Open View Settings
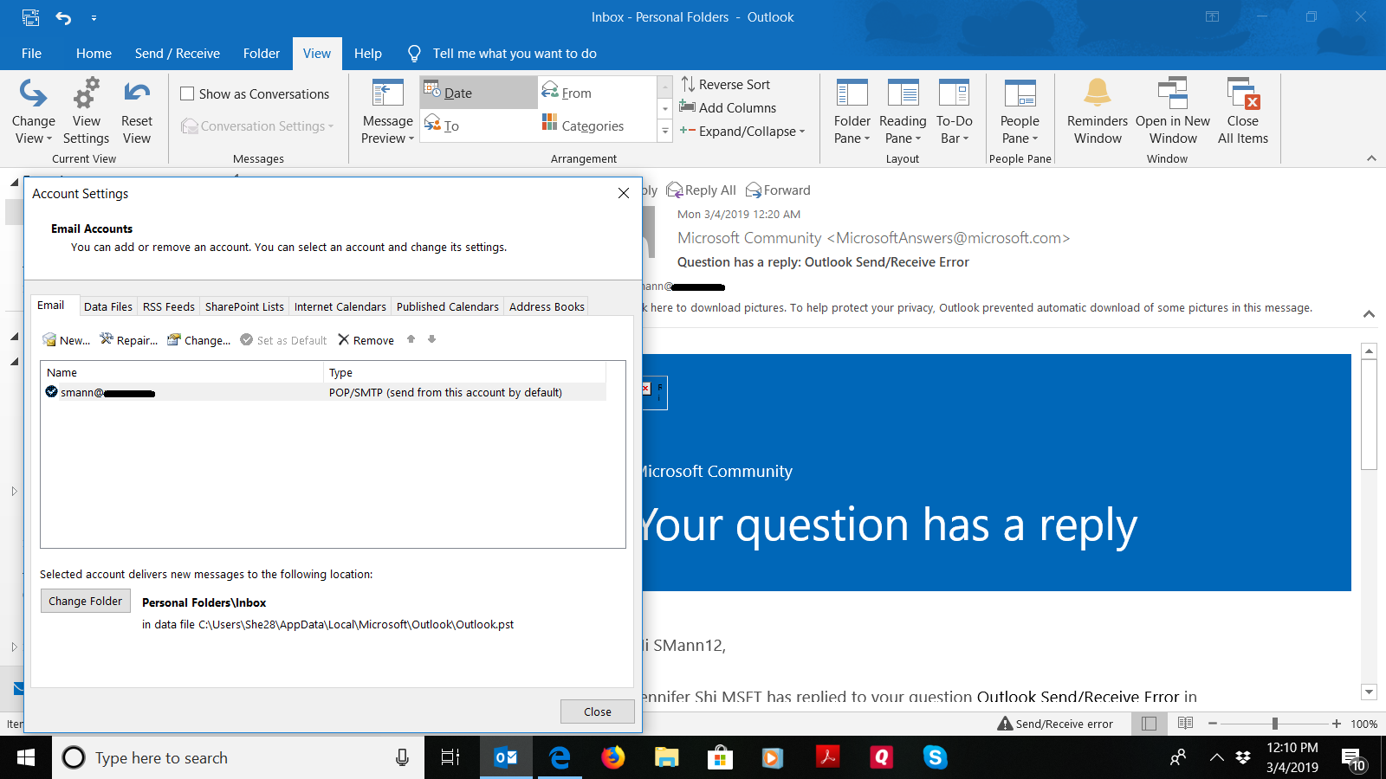 pyautogui.click(x=86, y=112)
